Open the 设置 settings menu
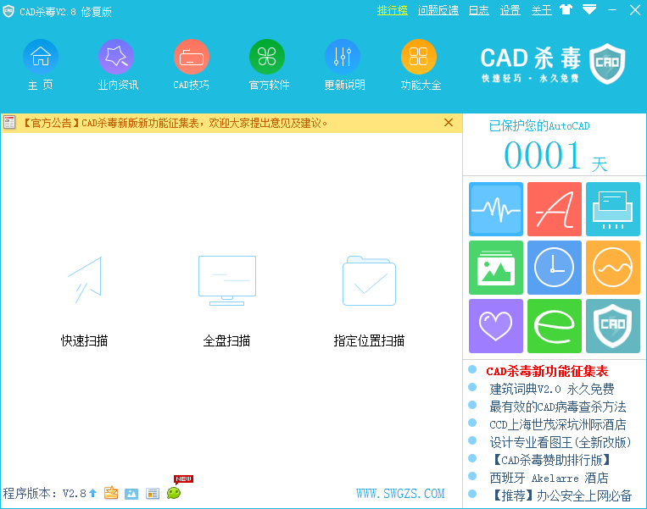647x509 pixels. coord(510,10)
